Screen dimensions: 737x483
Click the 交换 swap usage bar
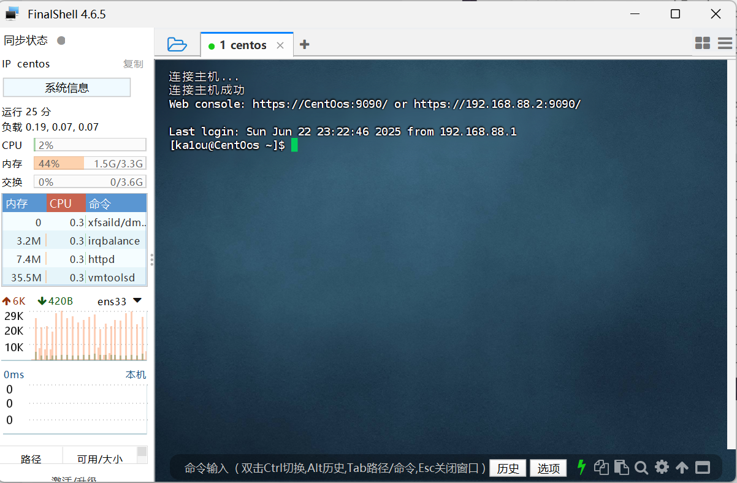(x=90, y=182)
